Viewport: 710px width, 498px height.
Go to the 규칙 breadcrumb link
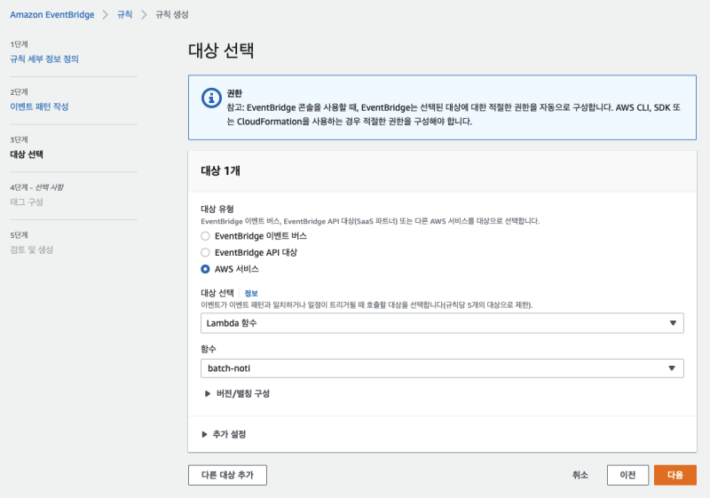pos(124,14)
